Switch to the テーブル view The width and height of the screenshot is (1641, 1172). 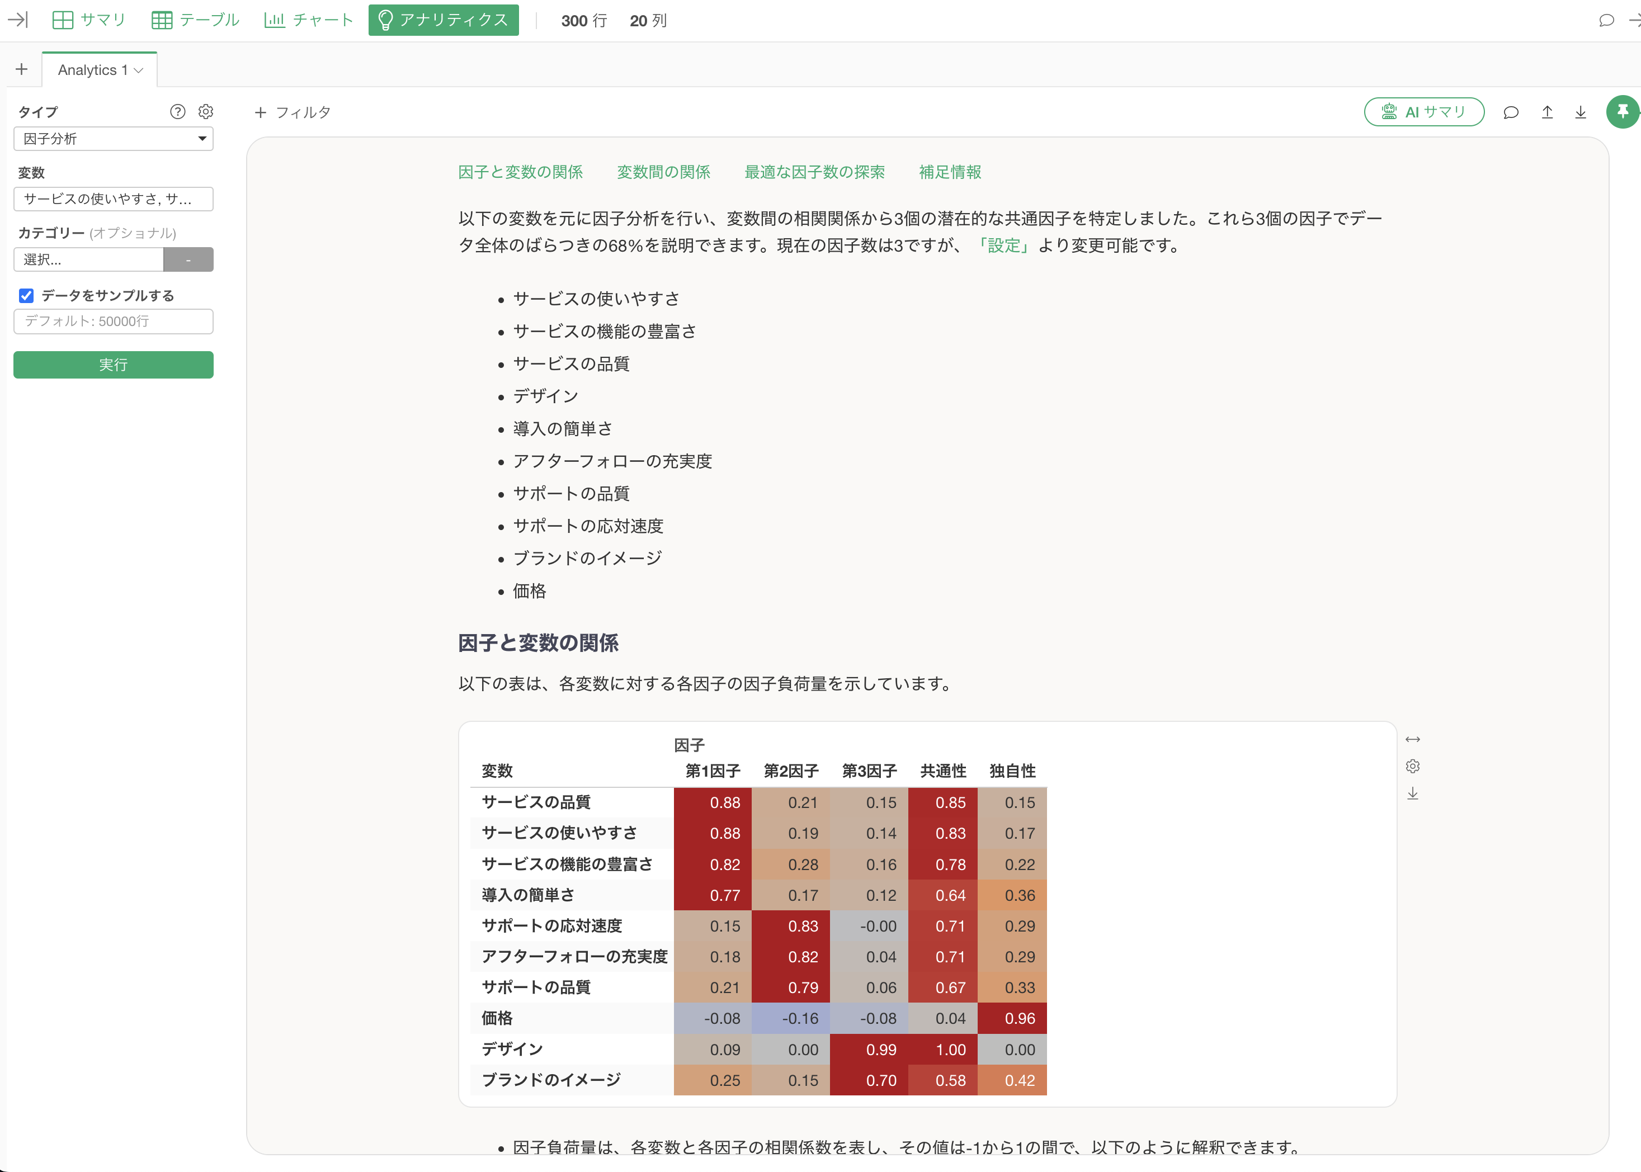pyautogui.click(x=195, y=20)
